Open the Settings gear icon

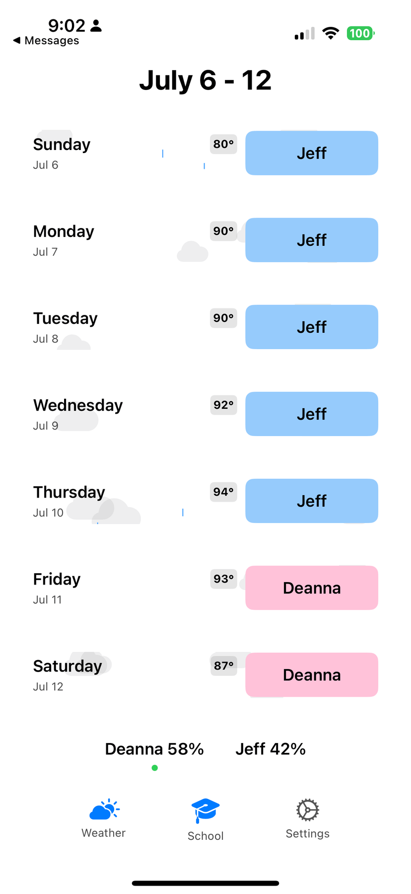point(308,810)
